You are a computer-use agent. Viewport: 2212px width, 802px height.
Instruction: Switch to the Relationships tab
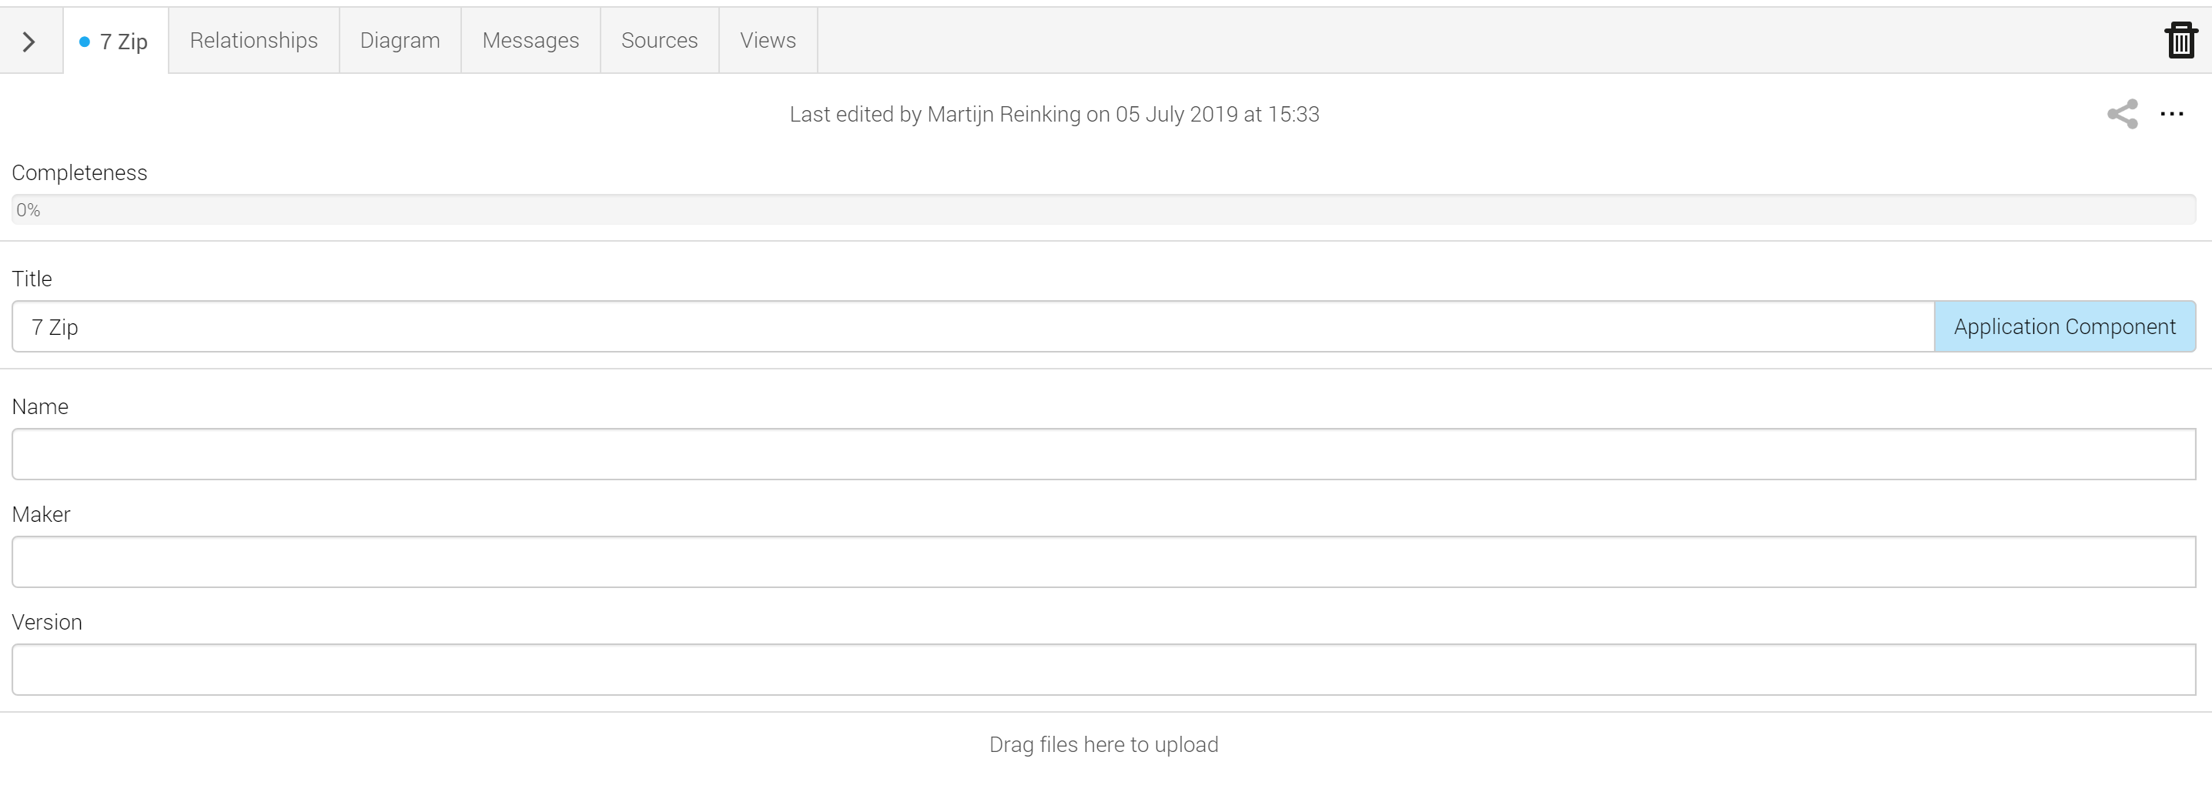[x=253, y=40]
